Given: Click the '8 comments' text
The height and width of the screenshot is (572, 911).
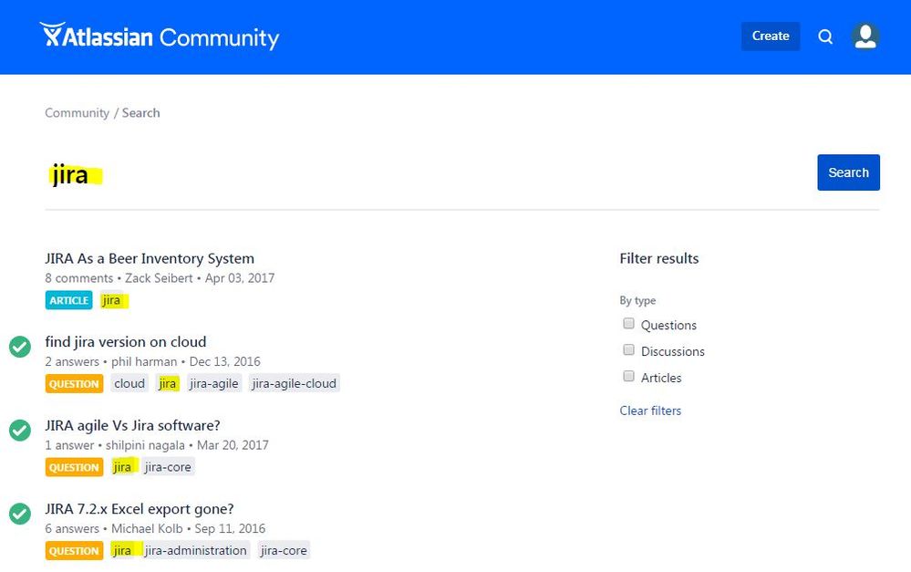Looking at the screenshot, I should pos(79,278).
